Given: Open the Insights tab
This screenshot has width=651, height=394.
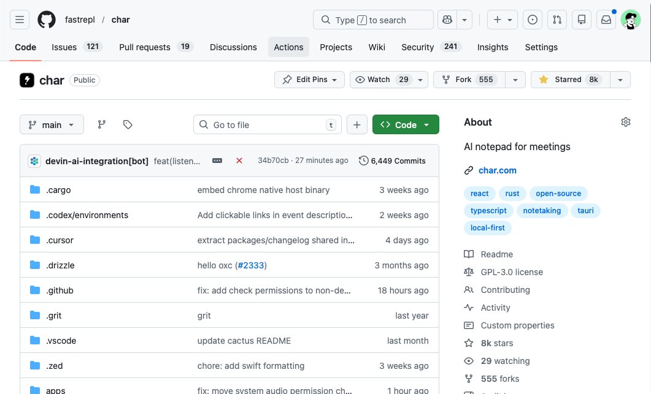Looking at the screenshot, I should [x=493, y=47].
